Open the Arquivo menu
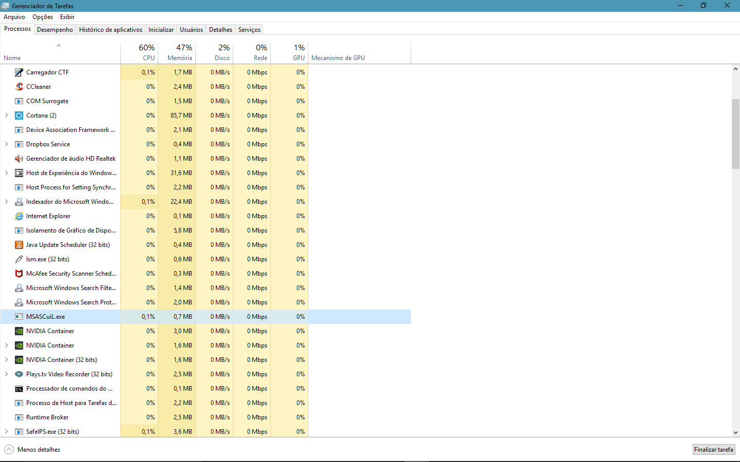This screenshot has height=462, width=740. click(14, 17)
